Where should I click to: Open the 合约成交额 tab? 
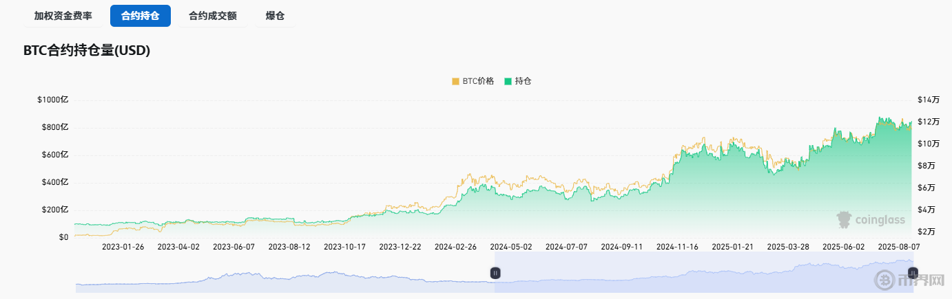[213, 16]
